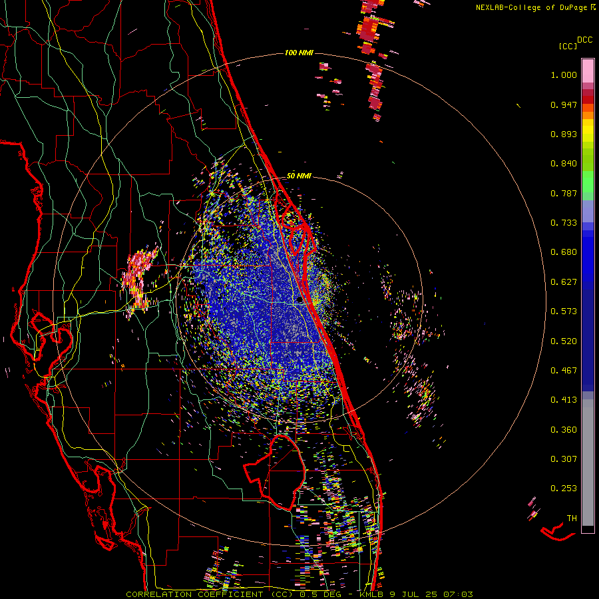Click the 0.467 value on the color scale
599x599 pixels.
tap(564, 371)
